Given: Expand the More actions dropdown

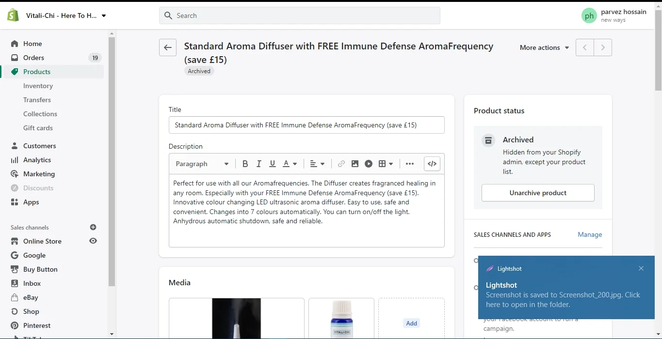Looking at the screenshot, I should 544,47.
